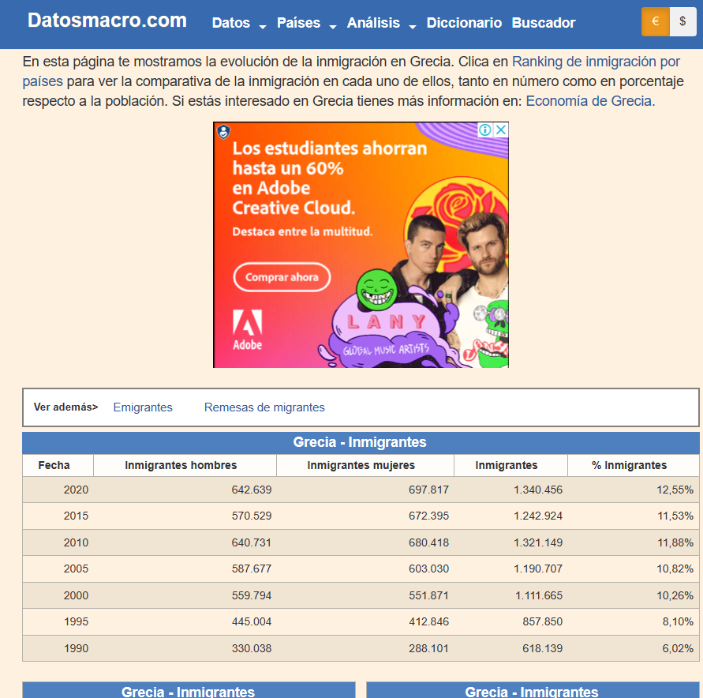This screenshot has width=703, height=698.
Task: Open the Análisis menu
Action: (x=373, y=23)
